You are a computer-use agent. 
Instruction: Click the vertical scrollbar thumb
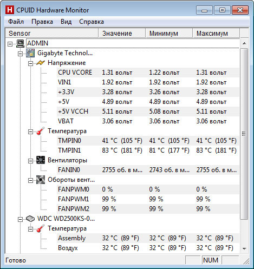[244, 134]
